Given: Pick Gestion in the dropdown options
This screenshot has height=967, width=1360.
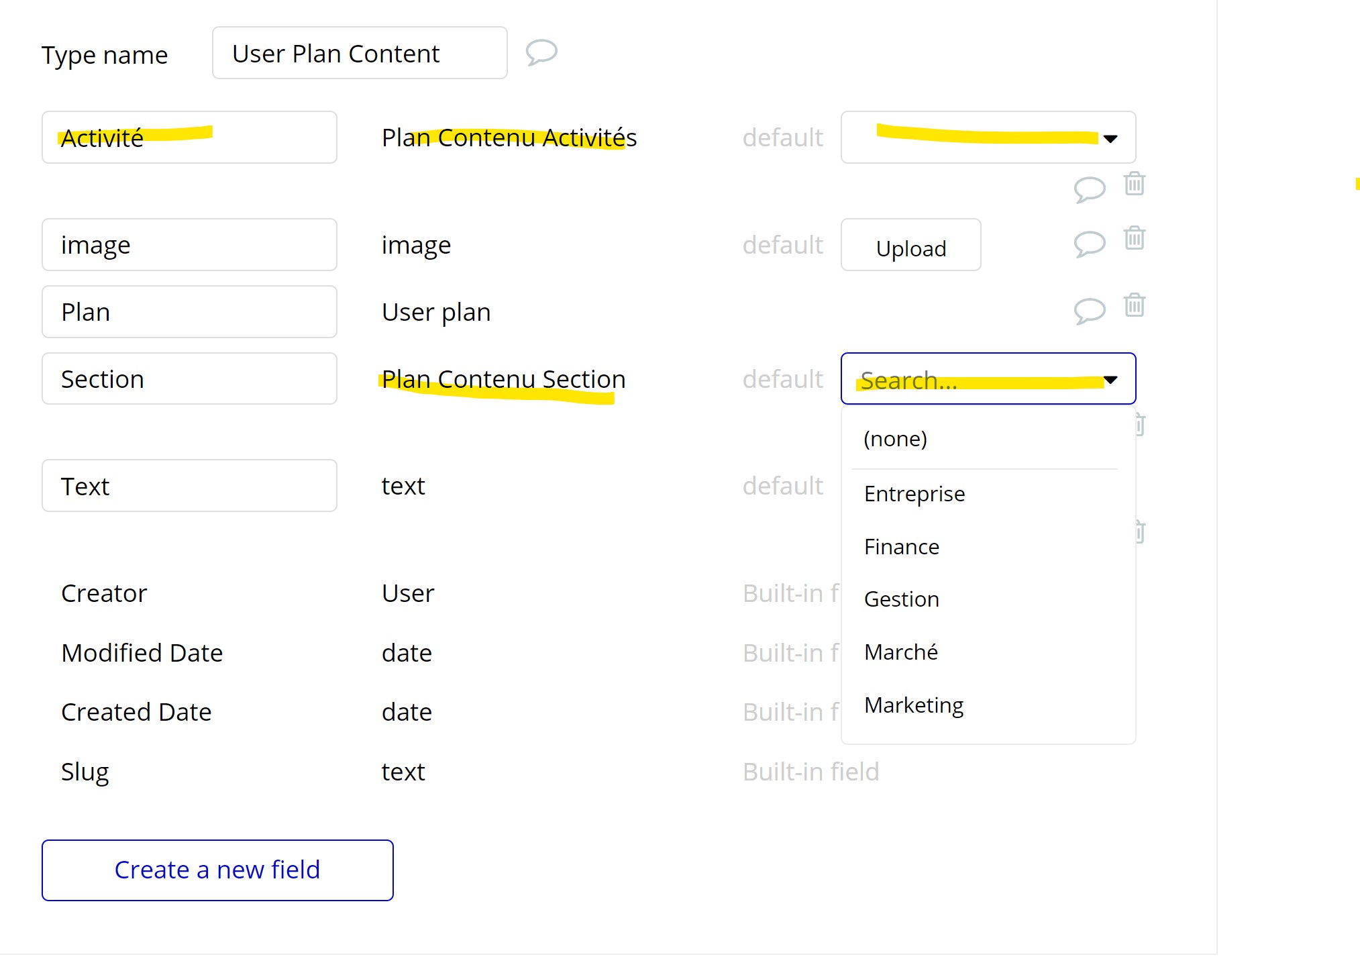Looking at the screenshot, I should pos(901,599).
